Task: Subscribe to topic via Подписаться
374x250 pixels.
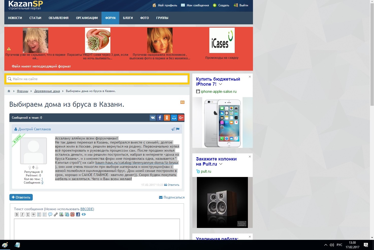Action: coord(172,197)
